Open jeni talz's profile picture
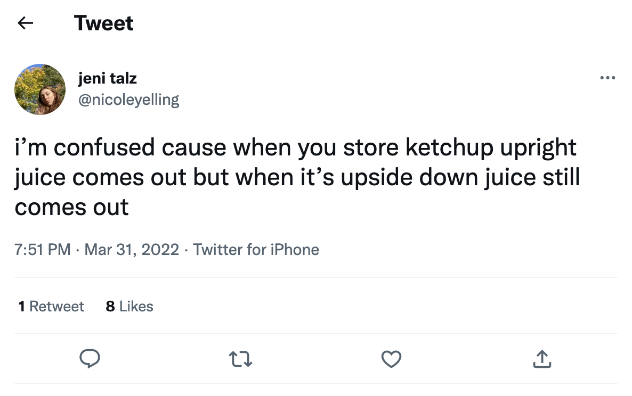 (39, 89)
